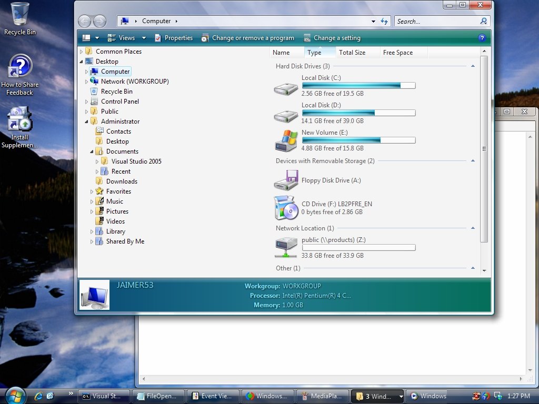Click the Start orb on the taskbar
The height and width of the screenshot is (404, 539).
coord(15,395)
